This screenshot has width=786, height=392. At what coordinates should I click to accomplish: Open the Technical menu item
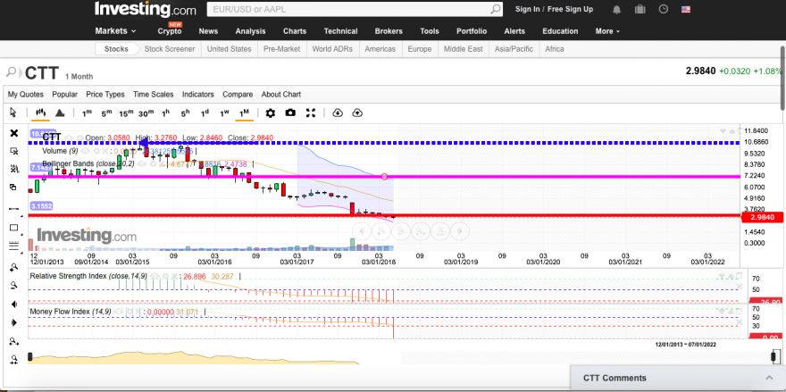point(340,30)
